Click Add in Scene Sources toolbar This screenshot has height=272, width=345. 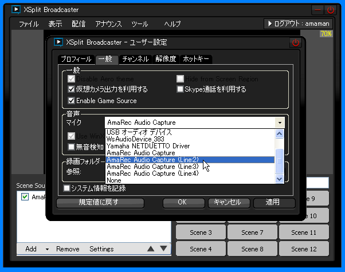(x=31, y=249)
